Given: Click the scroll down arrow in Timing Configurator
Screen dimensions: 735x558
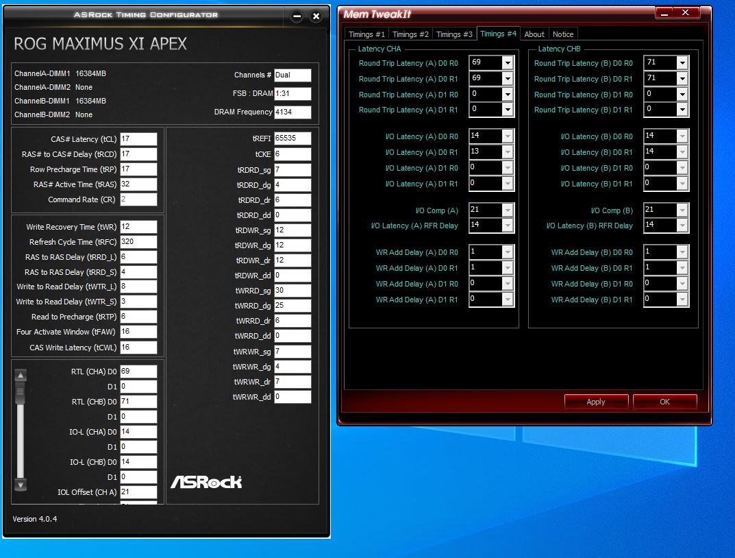Looking at the screenshot, I should (21, 485).
